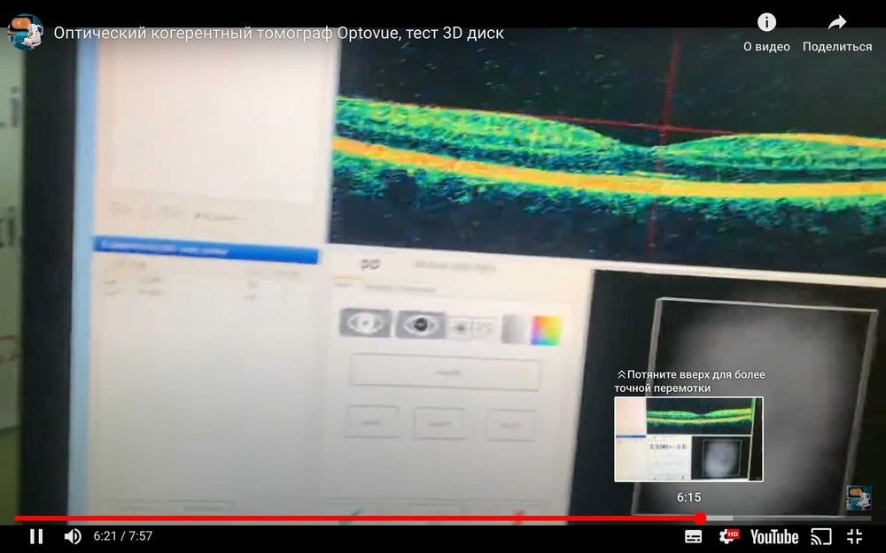Click the red progress bar scrubber
The height and width of the screenshot is (553, 886).
[700, 518]
